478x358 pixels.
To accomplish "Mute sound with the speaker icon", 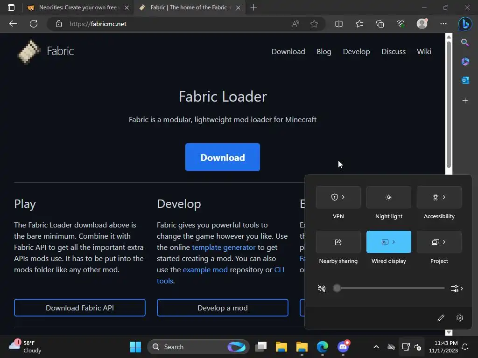I will pos(322,288).
